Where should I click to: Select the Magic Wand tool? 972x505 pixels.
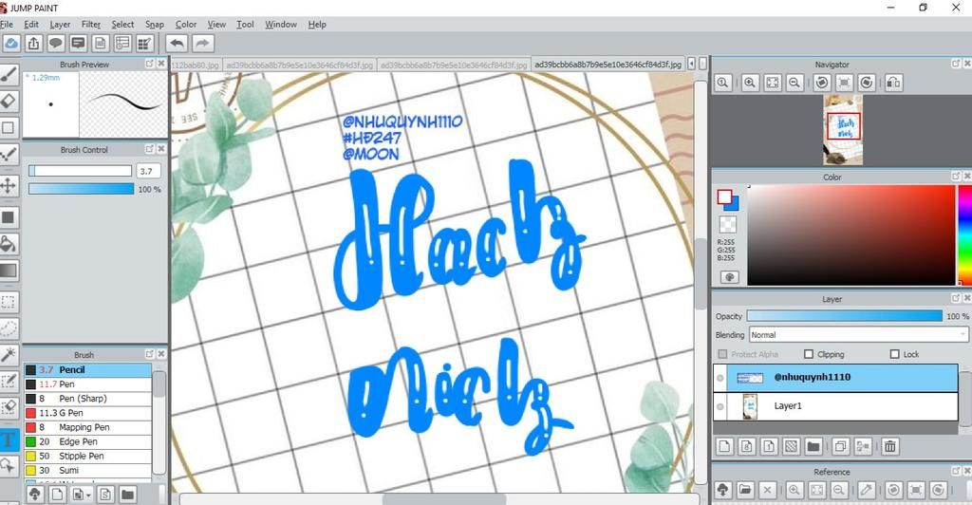[x=8, y=355]
